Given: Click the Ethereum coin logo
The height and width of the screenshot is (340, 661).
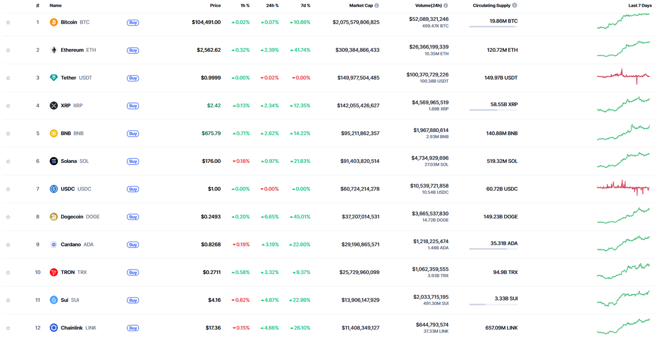Looking at the screenshot, I should pyautogui.click(x=53, y=50).
